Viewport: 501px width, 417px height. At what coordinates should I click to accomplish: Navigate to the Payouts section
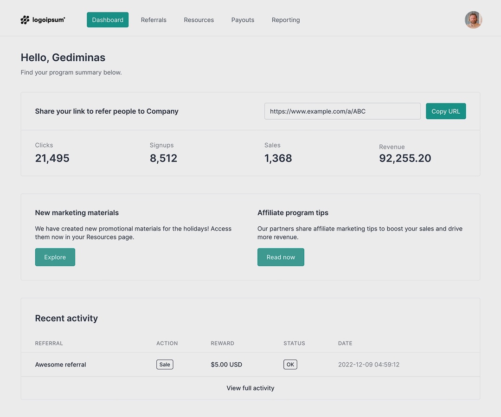(243, 19)
